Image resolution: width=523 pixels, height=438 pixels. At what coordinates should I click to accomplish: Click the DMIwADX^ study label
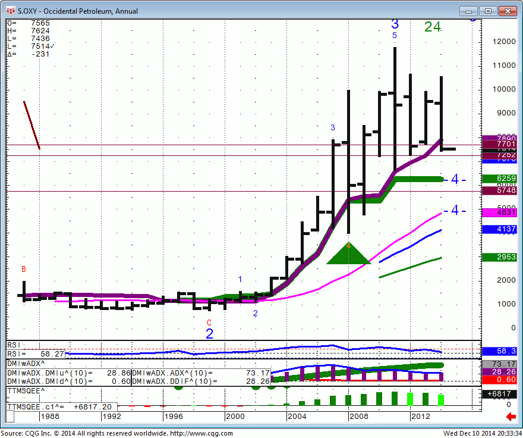pyautogui.click(x=26, y=364)
